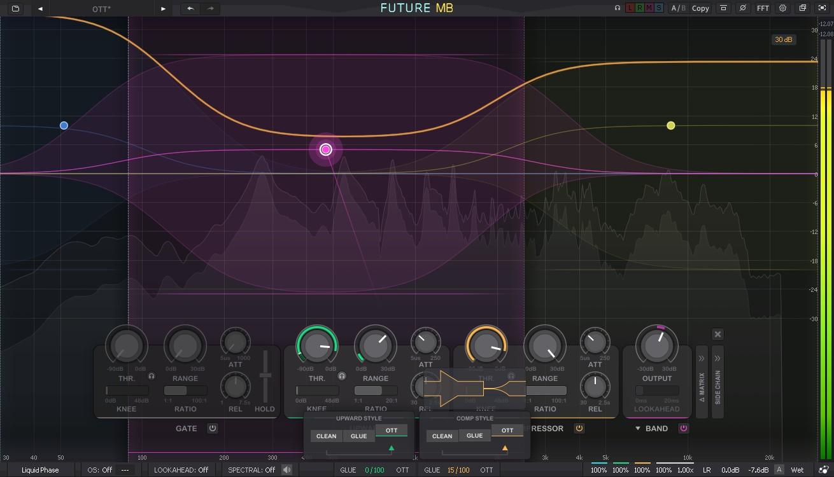Toggle full screen view icon
This screenshot has width=834, height=477.
821,8
